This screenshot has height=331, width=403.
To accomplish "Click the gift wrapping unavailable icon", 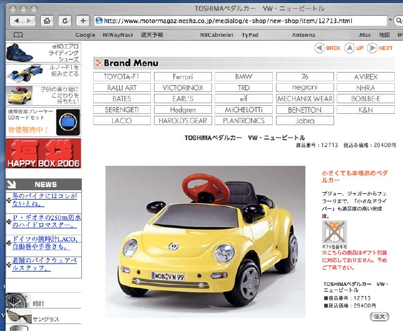I will [334, 232].
